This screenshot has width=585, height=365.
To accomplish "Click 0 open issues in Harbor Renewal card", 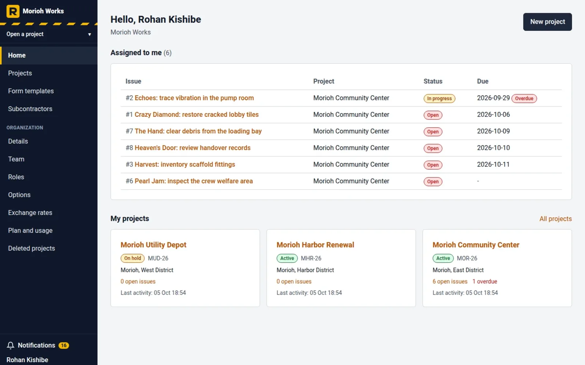I will (x=294, y=281).
